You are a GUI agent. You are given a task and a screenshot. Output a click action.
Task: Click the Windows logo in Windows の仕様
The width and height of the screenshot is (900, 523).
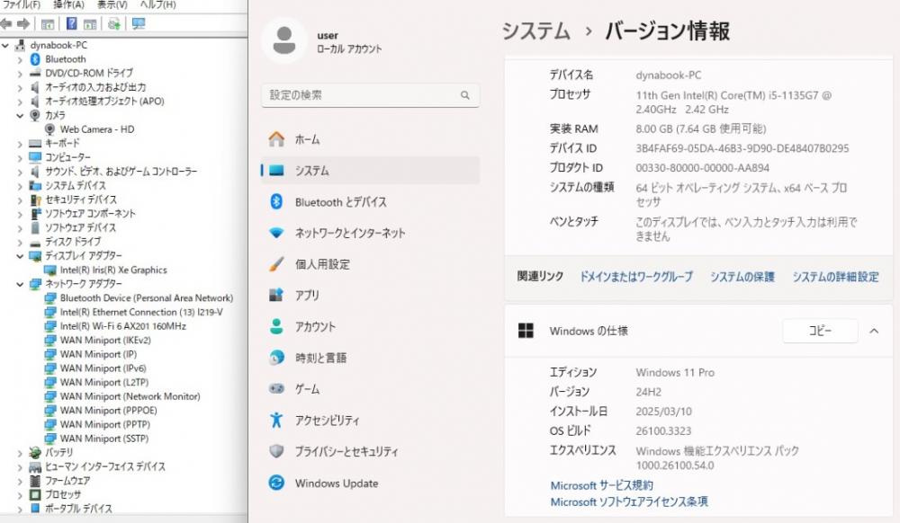point(526,331)
